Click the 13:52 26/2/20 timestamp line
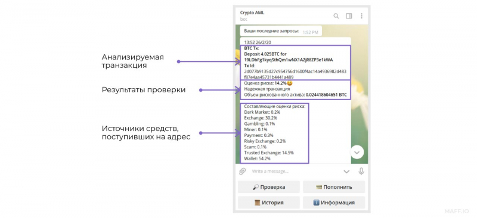The height and width of the screenshot is (218, 477). 257,42
